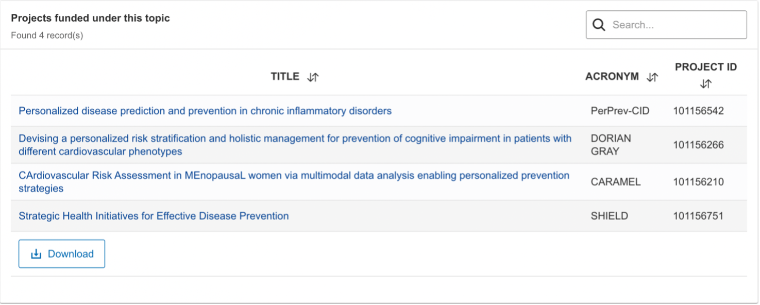Select the SHIELD acronym cell
This screenshot has height=305, width=760.
click(x=609, y=216)
